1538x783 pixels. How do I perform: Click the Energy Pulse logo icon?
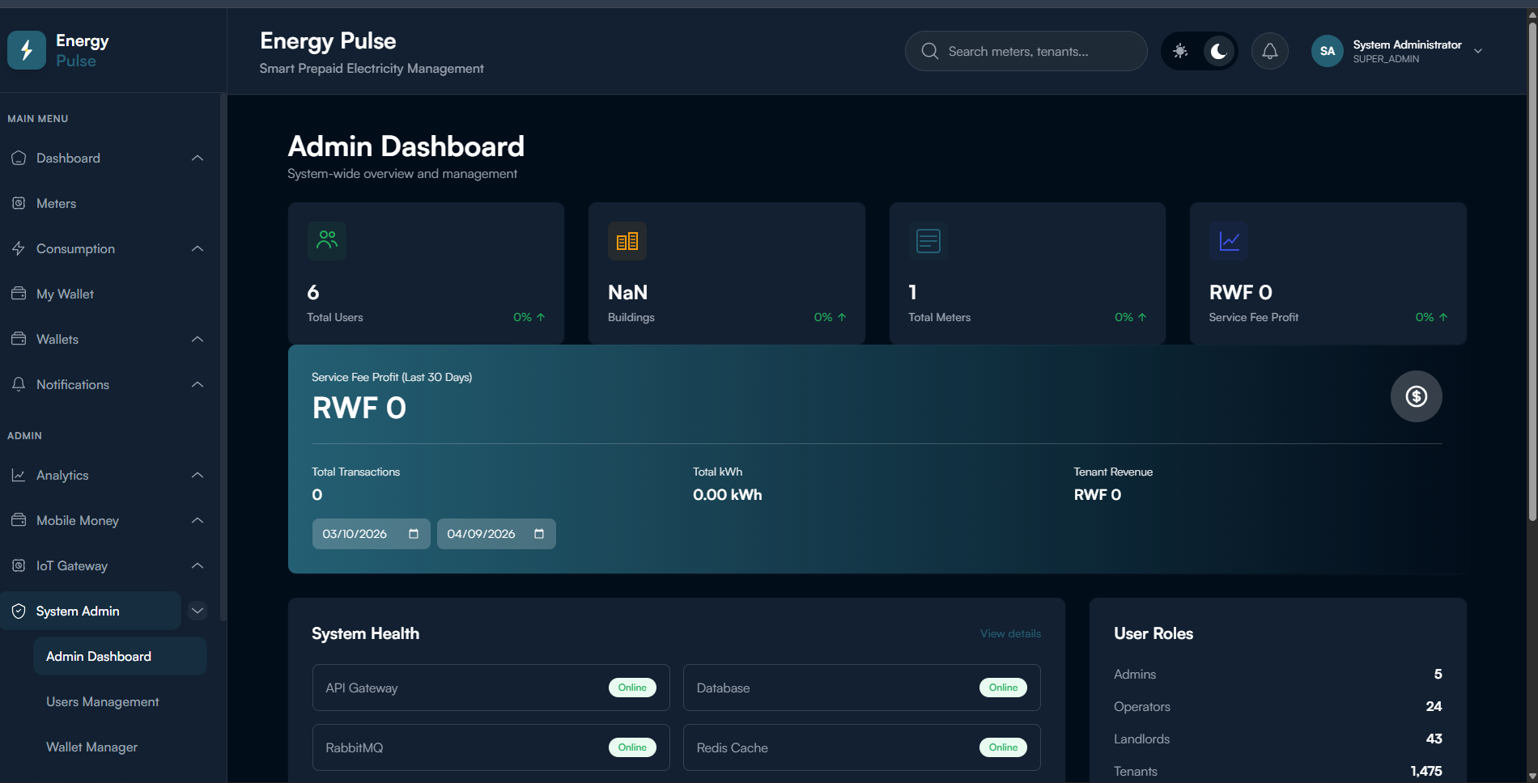(27, 49)
